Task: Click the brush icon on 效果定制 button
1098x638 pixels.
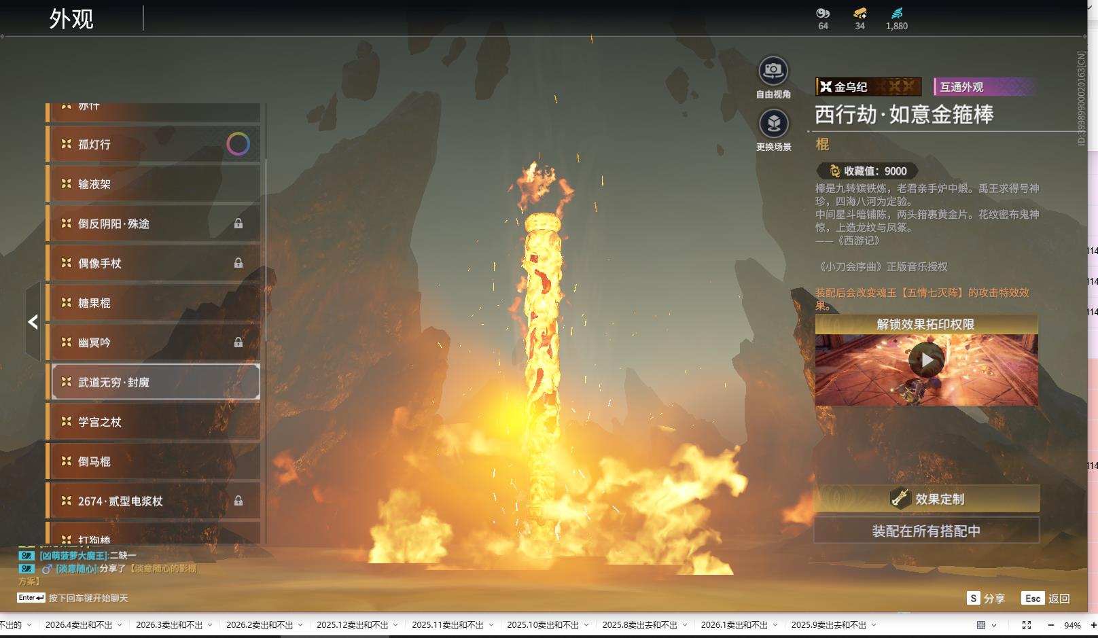Action: click(x=900, y=499)
